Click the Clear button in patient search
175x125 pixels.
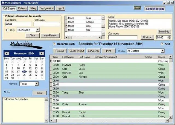[33, 36]
